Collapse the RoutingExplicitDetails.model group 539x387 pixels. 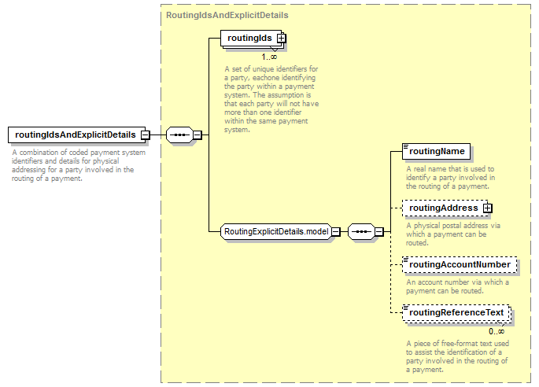336,232
